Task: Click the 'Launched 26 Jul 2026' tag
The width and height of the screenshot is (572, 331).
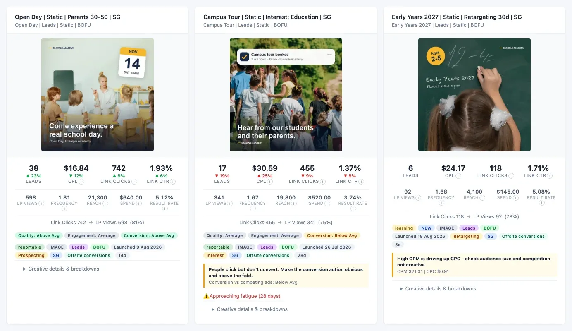Action: coord(327,247)
